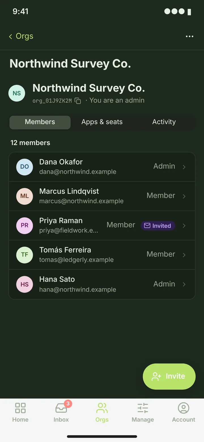
Task: Expand Tomás Ferreira row chevron
Action: [x=184, y=255]
